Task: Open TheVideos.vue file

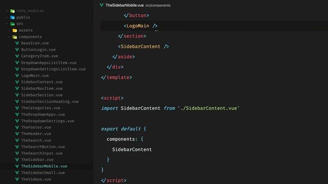Action: (x=36, y=179)
